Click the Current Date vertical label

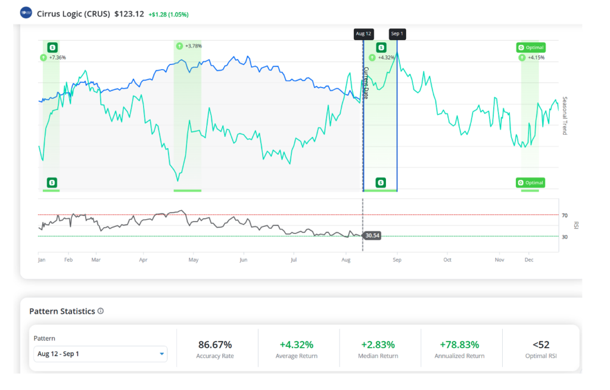366,83
